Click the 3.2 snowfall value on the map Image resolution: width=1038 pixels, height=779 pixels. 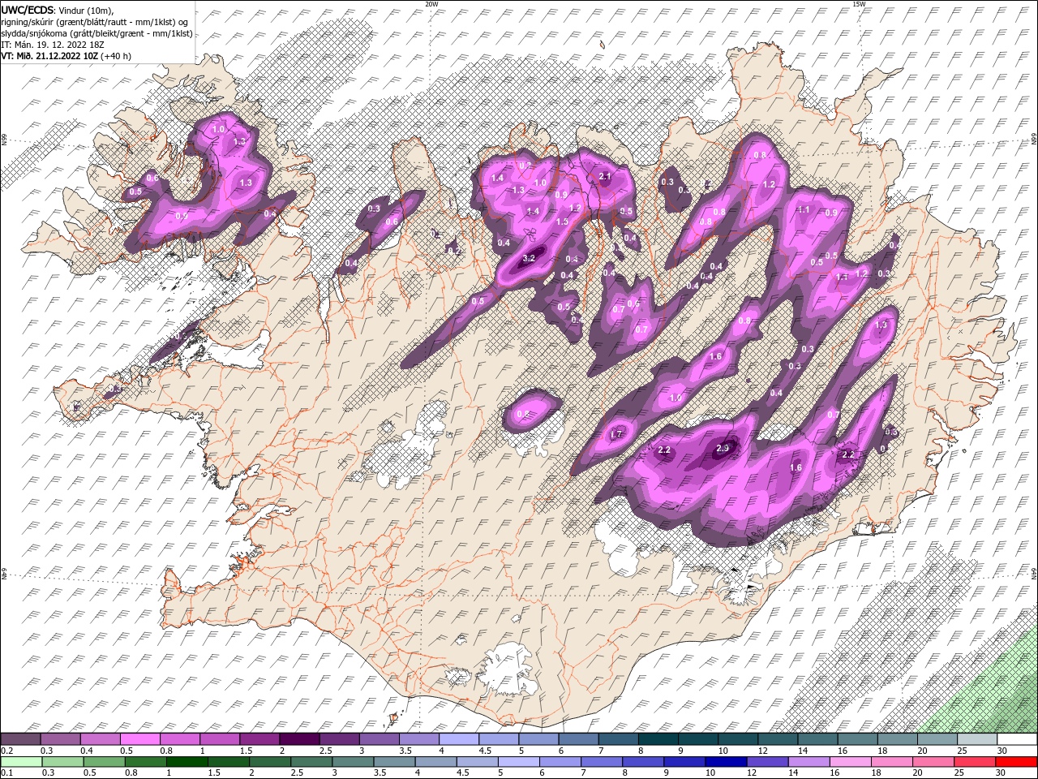point(530,258)
